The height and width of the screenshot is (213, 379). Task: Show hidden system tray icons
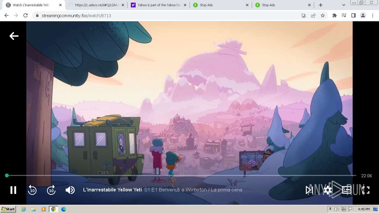pos(330,209)
